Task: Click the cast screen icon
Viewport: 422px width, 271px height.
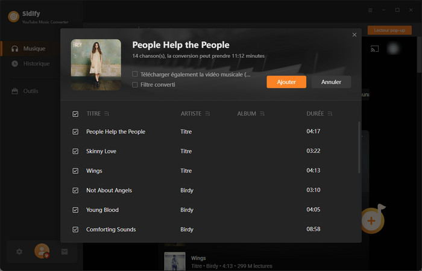Action: click(x=374, y=48)
